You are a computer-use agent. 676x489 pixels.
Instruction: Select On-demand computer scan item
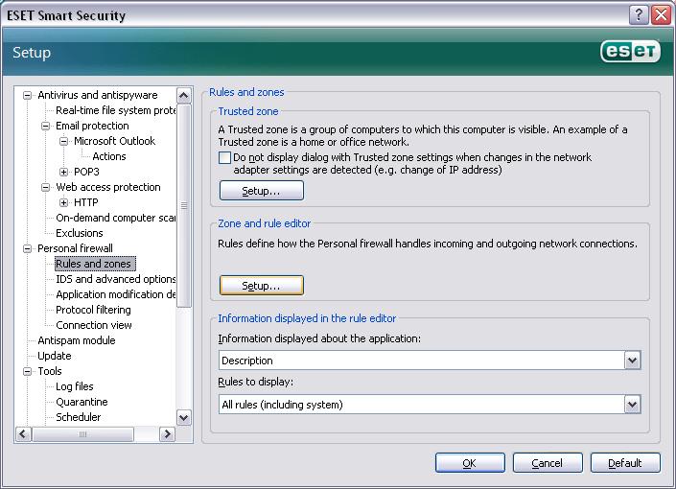pyautogui.click(x=115, y=218)
